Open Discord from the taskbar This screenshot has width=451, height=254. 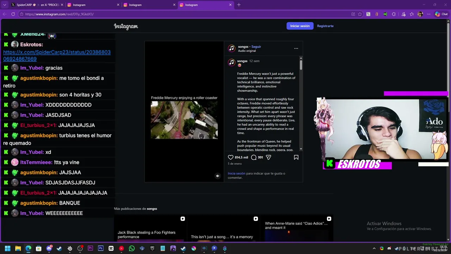coord(49,248)
